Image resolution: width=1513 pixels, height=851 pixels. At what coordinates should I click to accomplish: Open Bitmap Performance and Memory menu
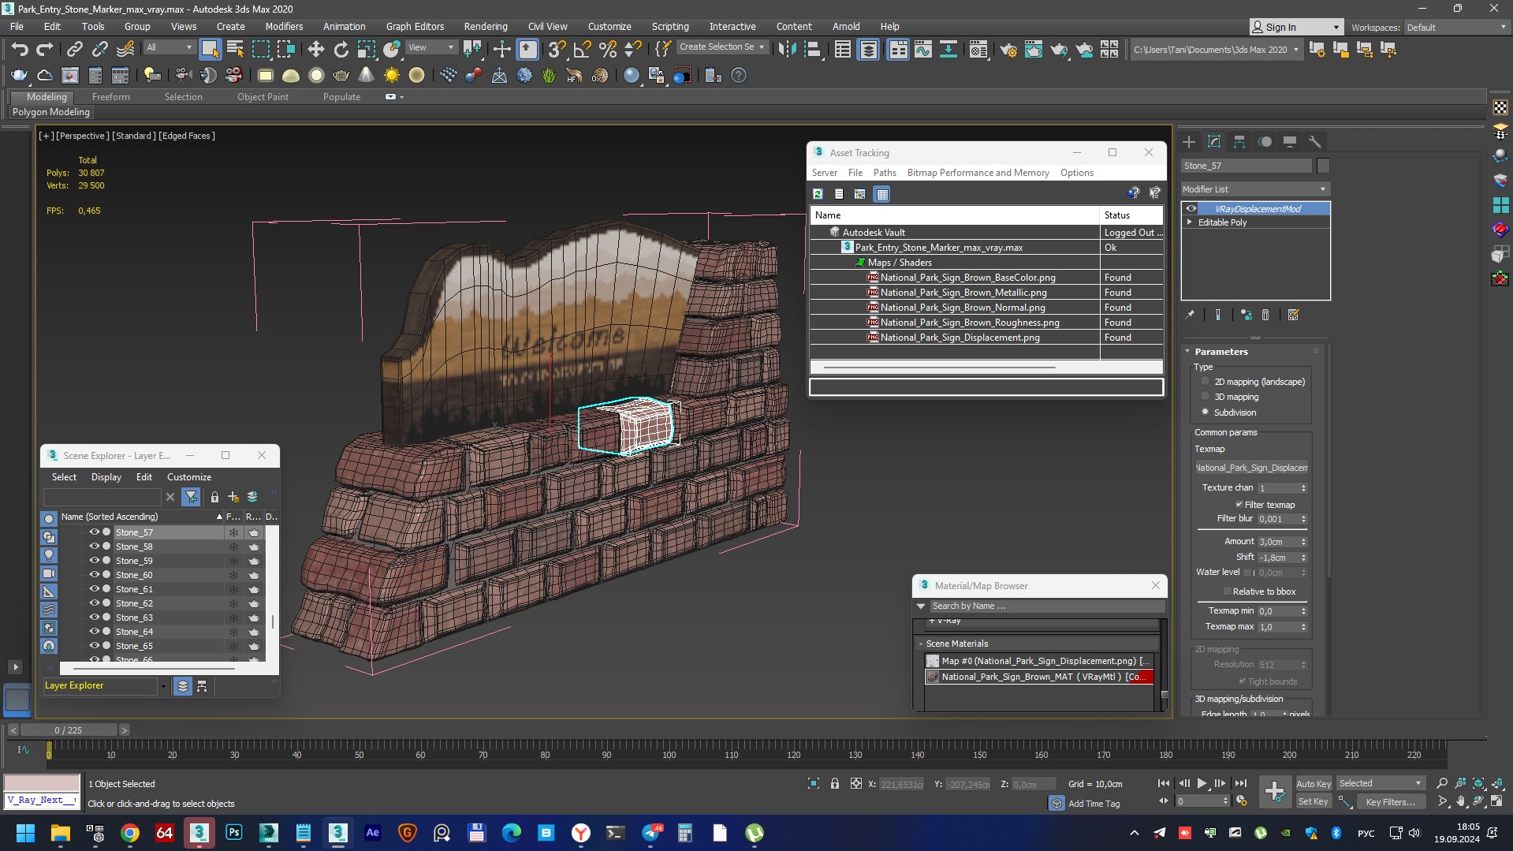[978, 173]
